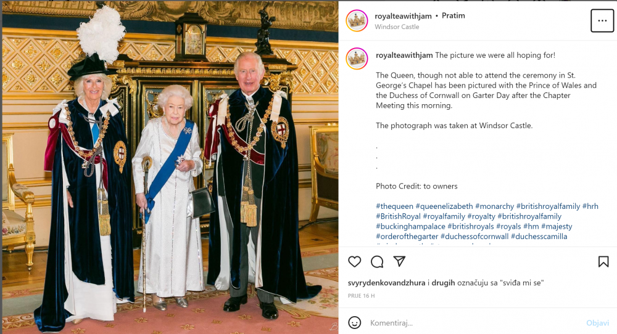Click the caption's royalteawithjam avatar

(x=357, y=59)
